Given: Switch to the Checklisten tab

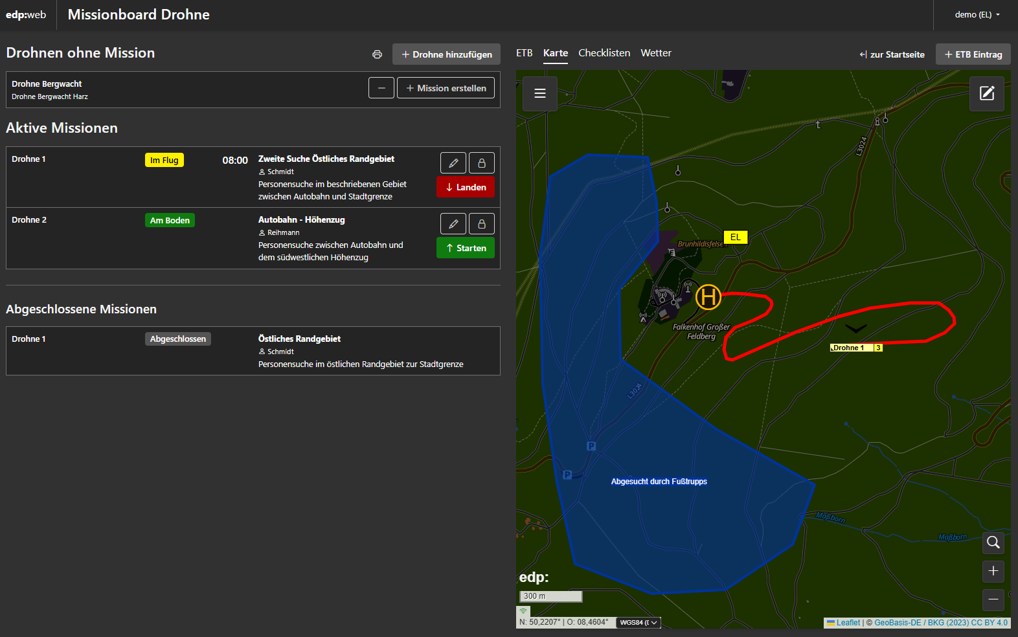Looking at the screenshot, I should (604, 53).
